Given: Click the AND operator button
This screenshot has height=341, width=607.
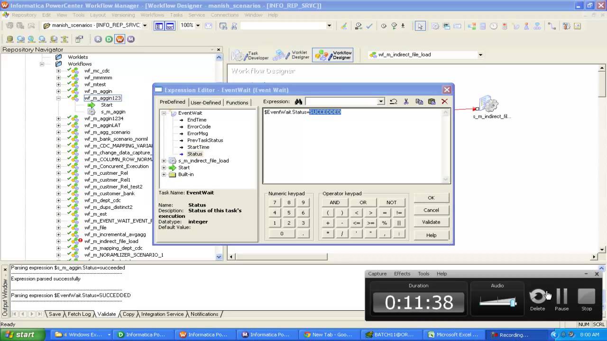Looking at the screenshot, I should [x=335, y=203].
